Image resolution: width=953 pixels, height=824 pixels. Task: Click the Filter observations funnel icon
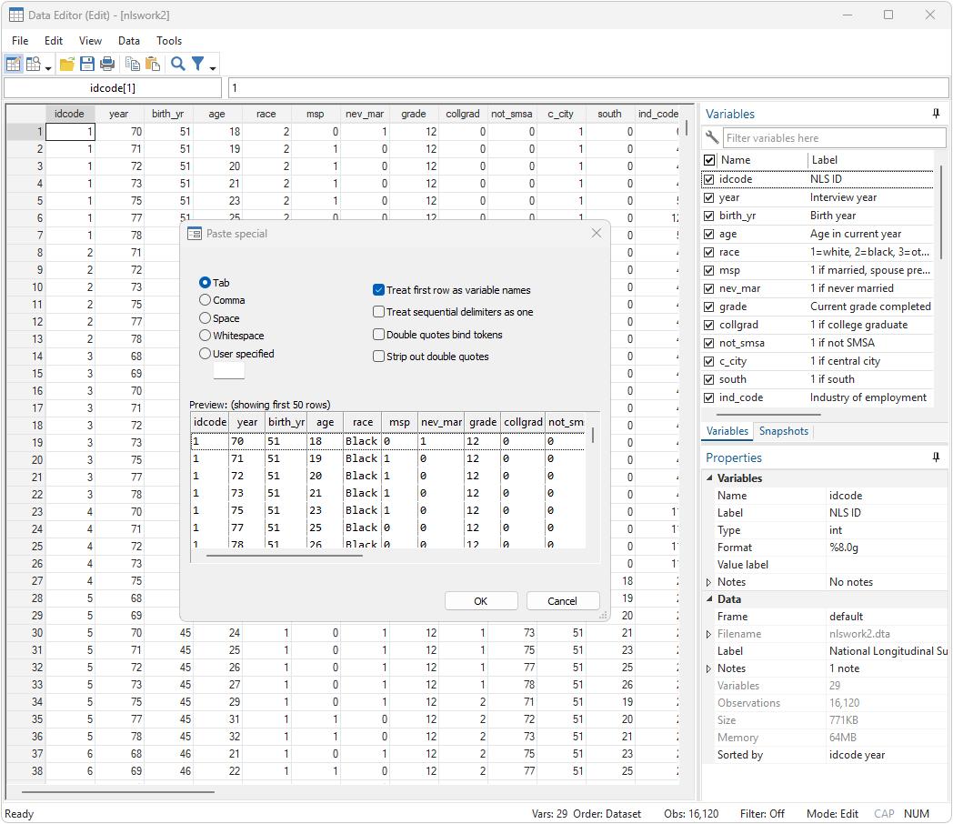coord(198,63)
